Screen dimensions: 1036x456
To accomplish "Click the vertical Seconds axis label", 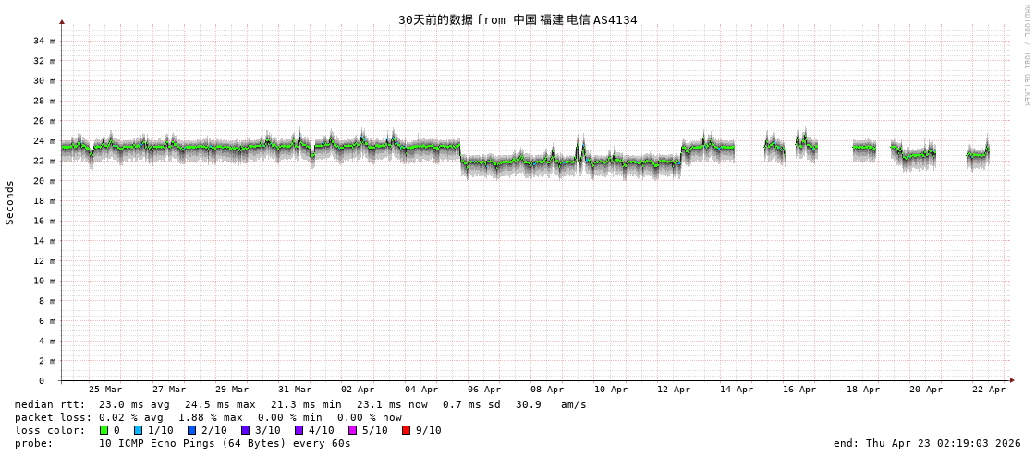I will coord(10,202).
